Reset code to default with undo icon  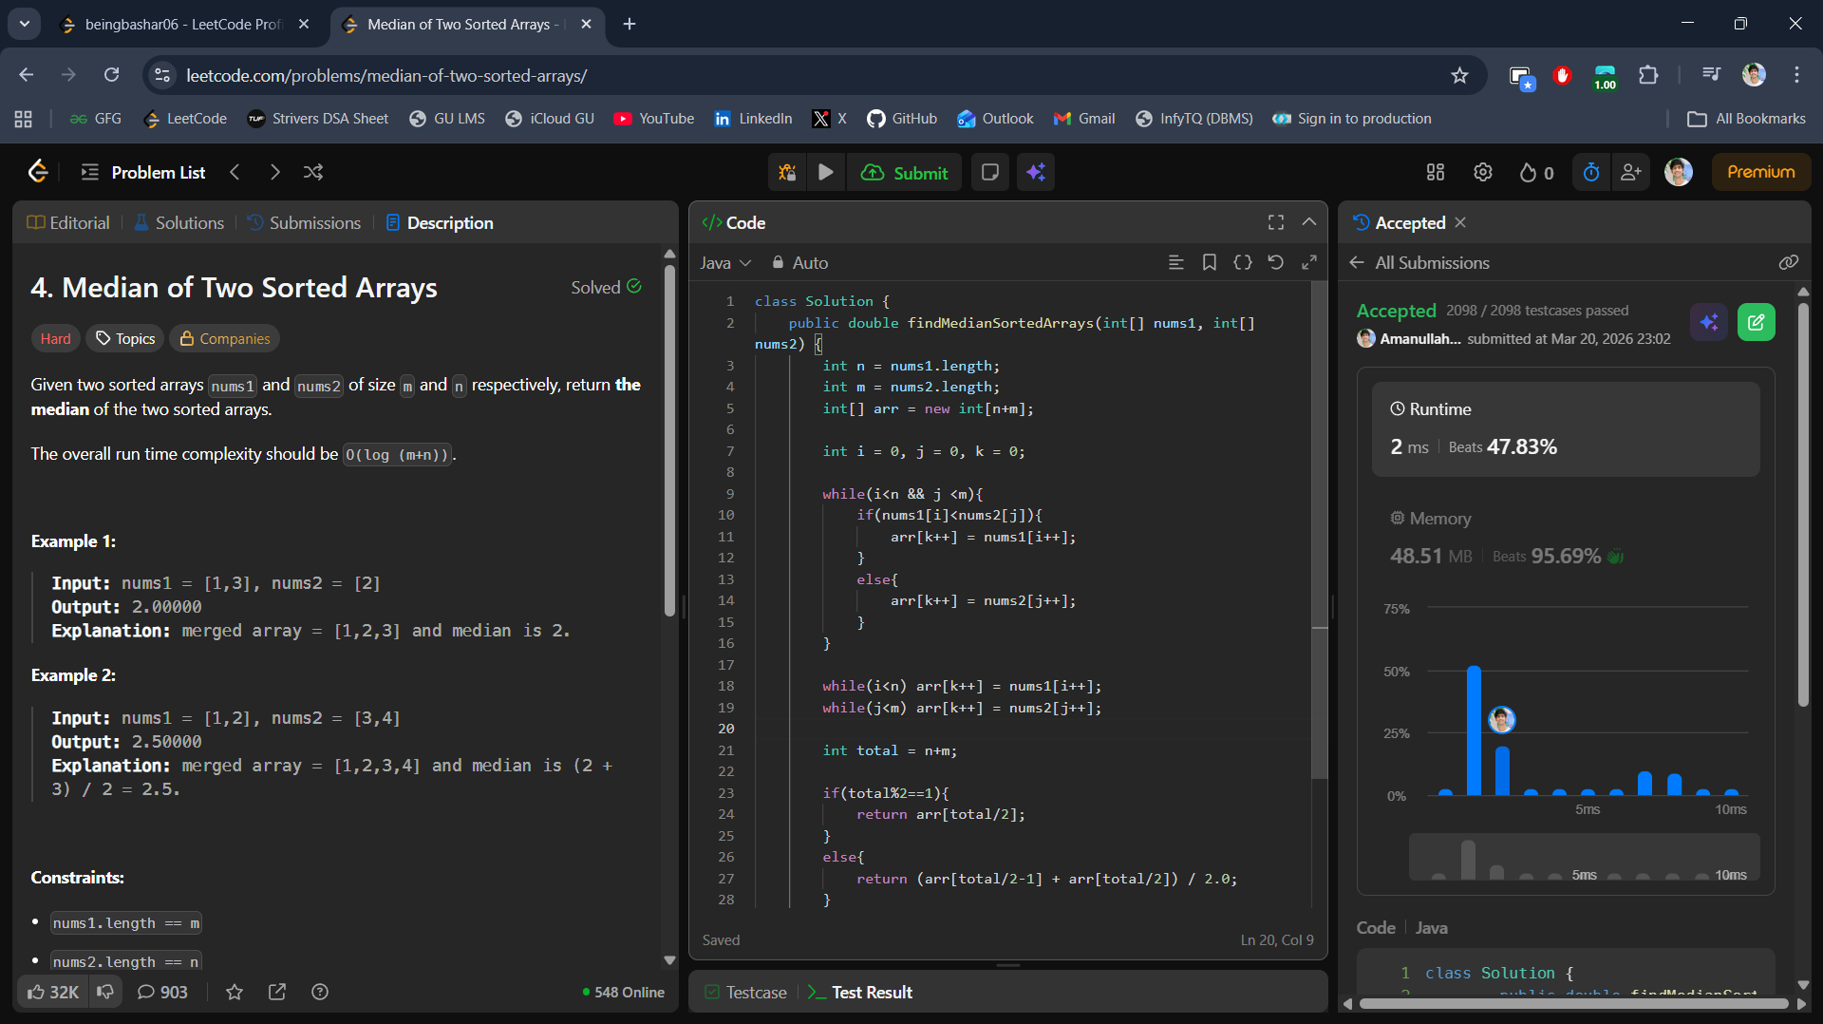coord(1275,262)
